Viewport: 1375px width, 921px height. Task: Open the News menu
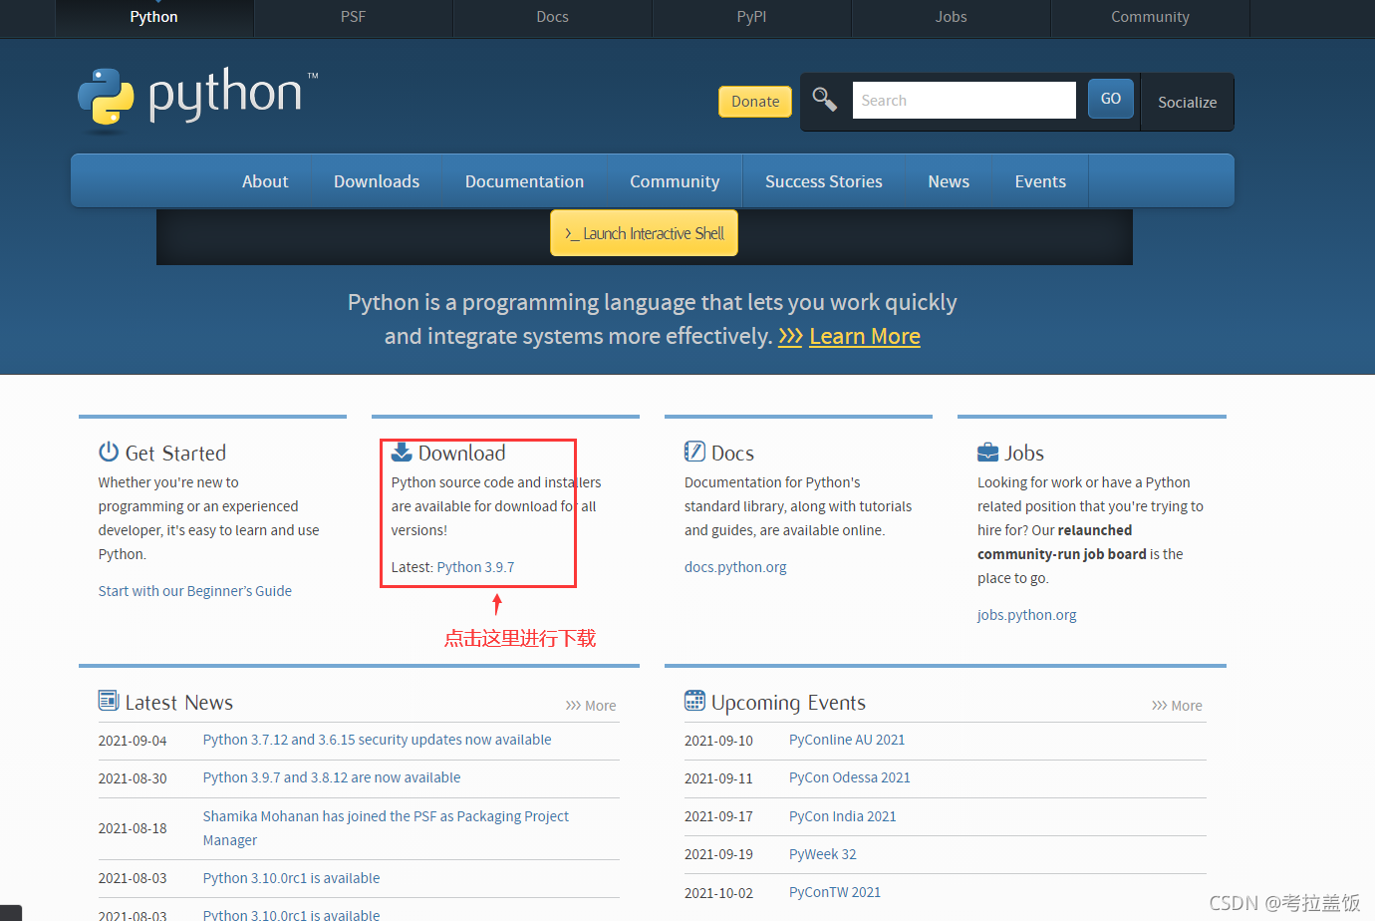point(949,181)
